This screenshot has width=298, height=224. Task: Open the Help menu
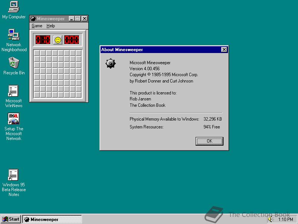51,26
